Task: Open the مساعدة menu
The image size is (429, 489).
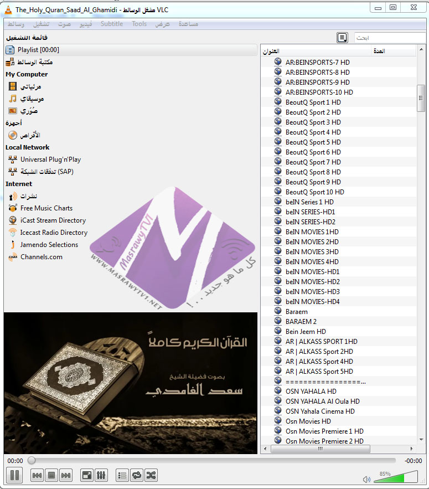Action: pyautogui.click(x=188, y=24)
